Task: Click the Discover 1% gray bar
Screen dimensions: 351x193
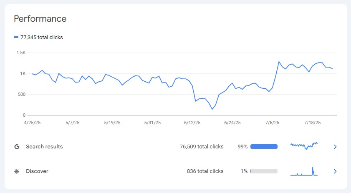Action: (x=264, y=171)
